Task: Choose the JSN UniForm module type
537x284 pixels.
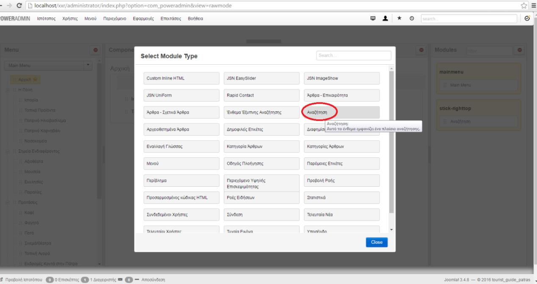Action: 181,95
